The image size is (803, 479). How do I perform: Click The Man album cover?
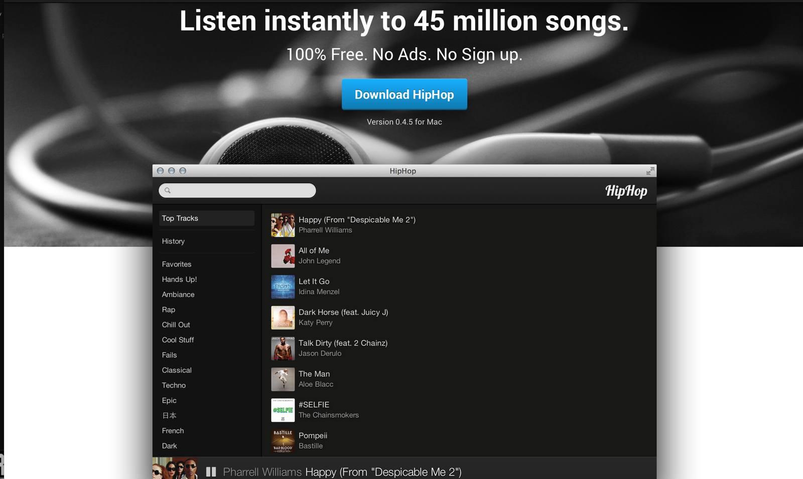click(283, 379)
